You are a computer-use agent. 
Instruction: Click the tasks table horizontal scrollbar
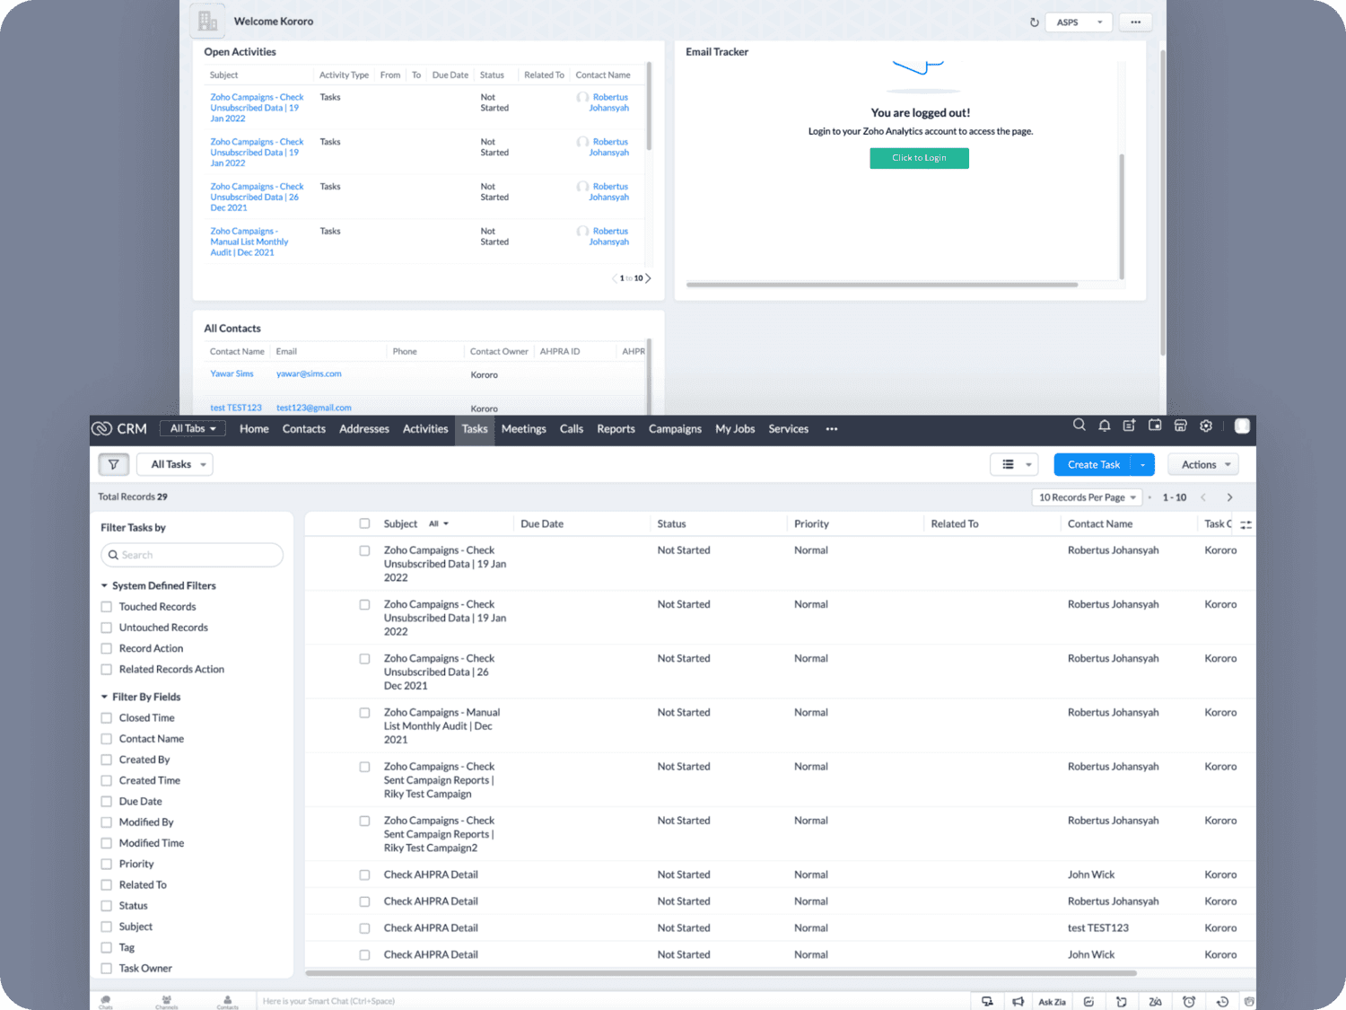[x=721, y=973]
